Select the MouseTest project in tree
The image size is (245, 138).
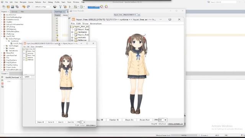pos(10,53)
